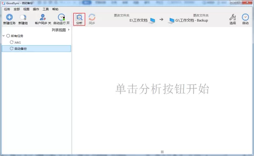Screen dimensions: 254x156
Task: Click left 更改文件夹 label
Action: (121, 15)
